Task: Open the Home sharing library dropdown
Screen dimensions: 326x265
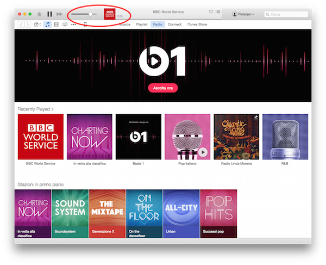Action: [x=37, y=24]
